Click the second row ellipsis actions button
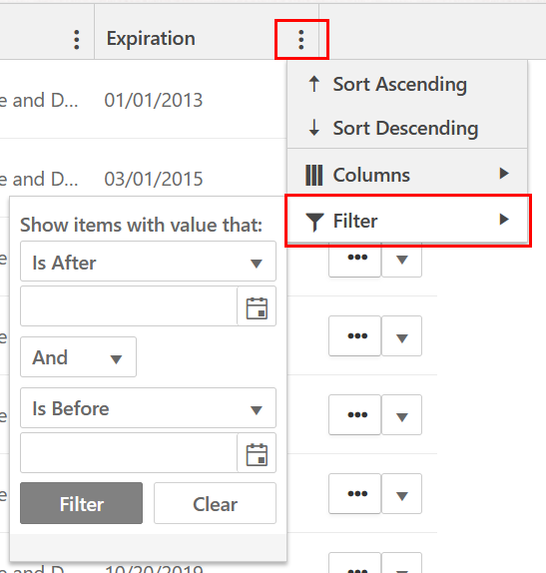The width and height of the screenshot is (546, 573). pos(355,335)
